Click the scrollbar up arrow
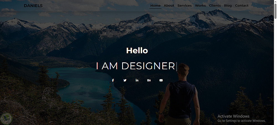277x125 pixels. (x=275, y=1)
